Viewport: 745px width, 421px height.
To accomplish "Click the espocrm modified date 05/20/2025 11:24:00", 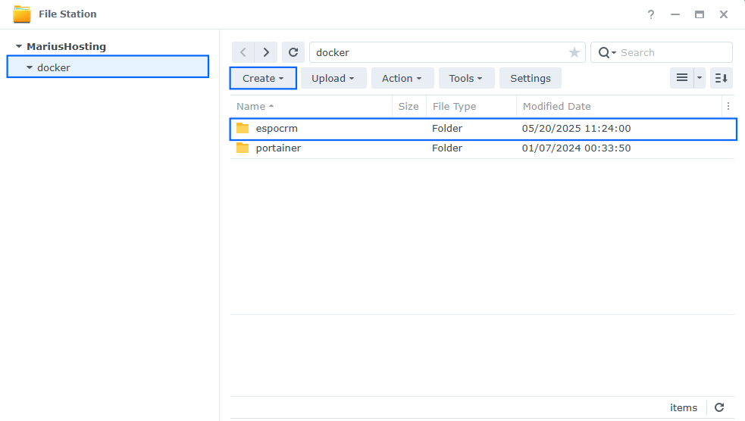I will tap(576, 128).
